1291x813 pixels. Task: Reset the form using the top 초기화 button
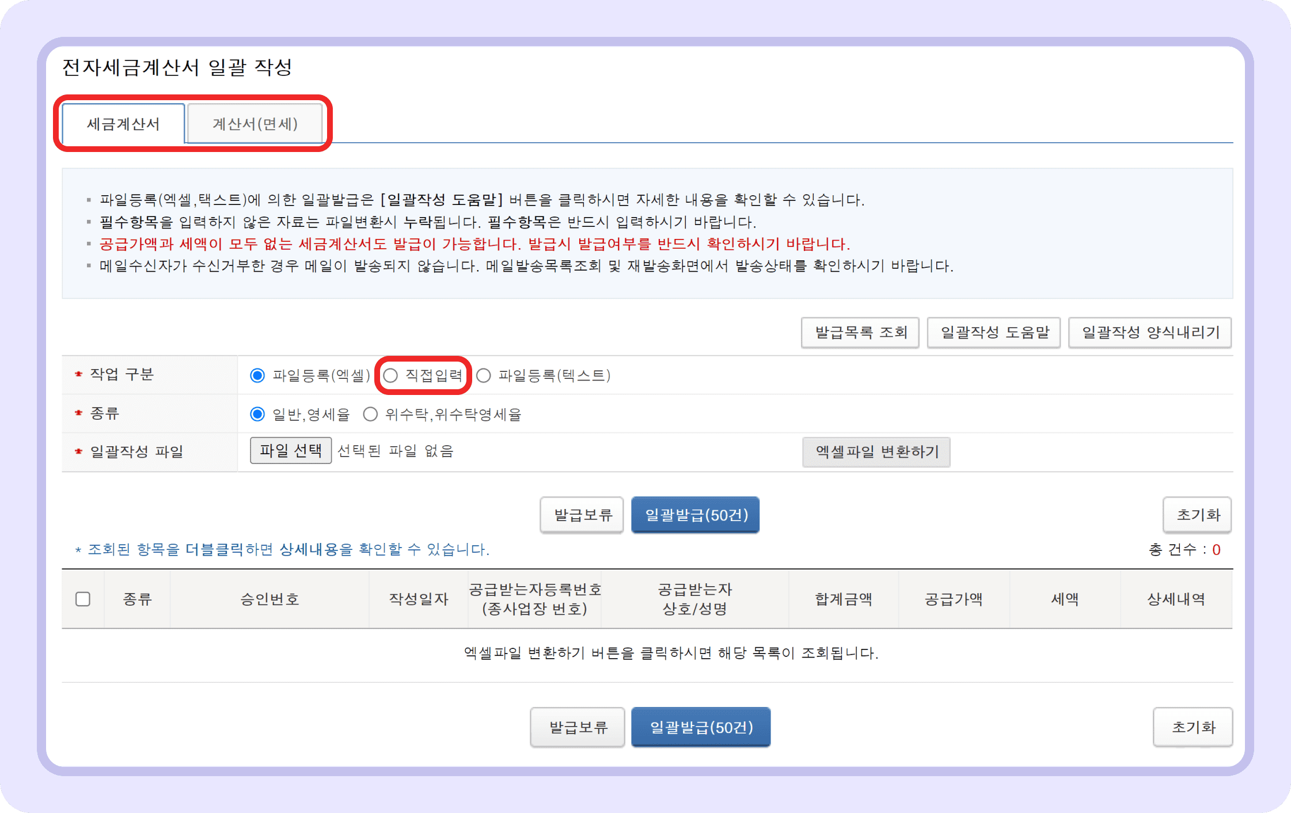(1197, 515)
